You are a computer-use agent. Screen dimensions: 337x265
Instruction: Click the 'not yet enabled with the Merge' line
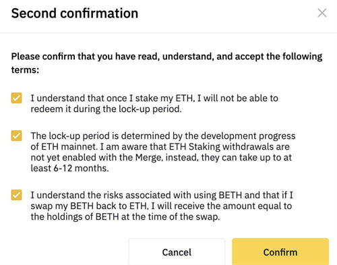[161, 158]
